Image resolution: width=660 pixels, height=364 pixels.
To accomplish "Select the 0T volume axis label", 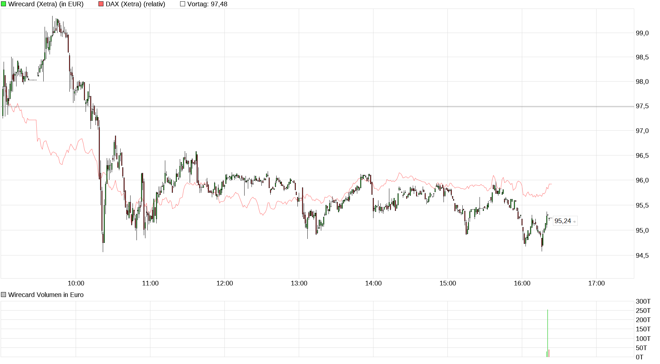I will coord(640,357).
